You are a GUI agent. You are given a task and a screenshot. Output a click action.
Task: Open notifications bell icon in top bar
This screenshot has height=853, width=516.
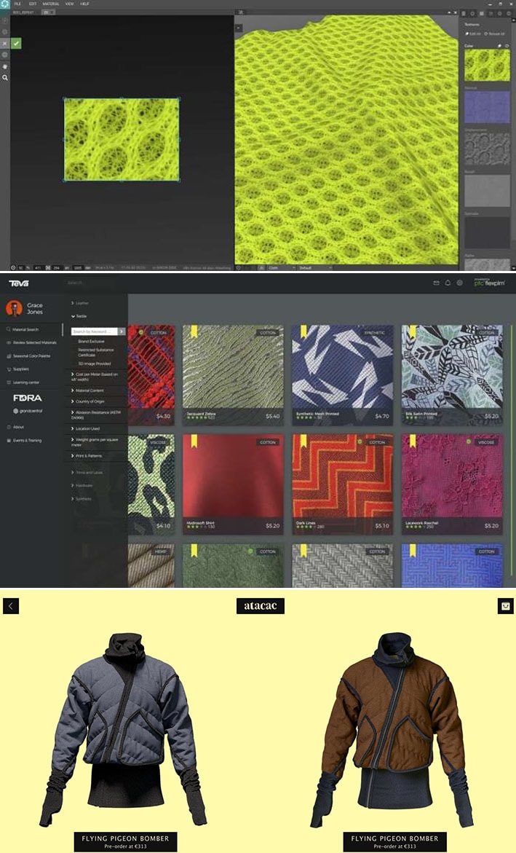[x=448, y=283]
